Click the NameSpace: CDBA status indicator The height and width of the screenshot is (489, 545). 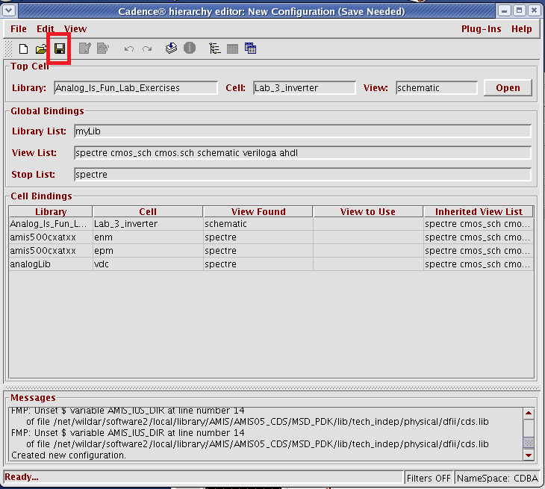497,479
